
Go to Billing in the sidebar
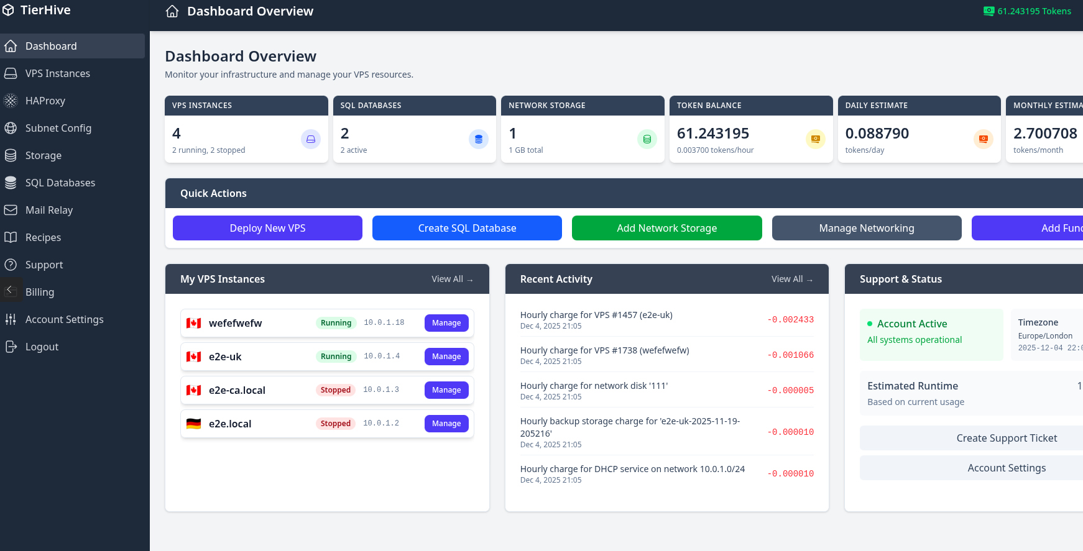coord(40,292)
